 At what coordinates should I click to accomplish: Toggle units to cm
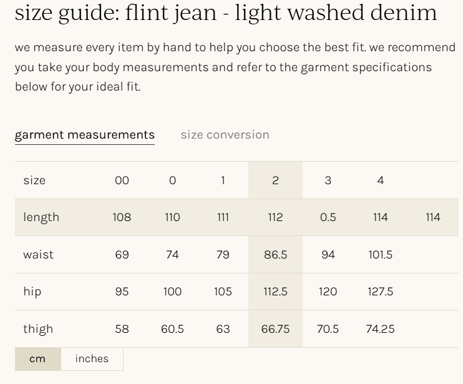click(37, 359)
